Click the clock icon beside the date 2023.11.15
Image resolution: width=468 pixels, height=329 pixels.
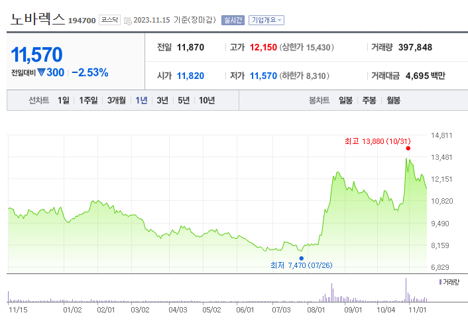click(x=128, y=21)
